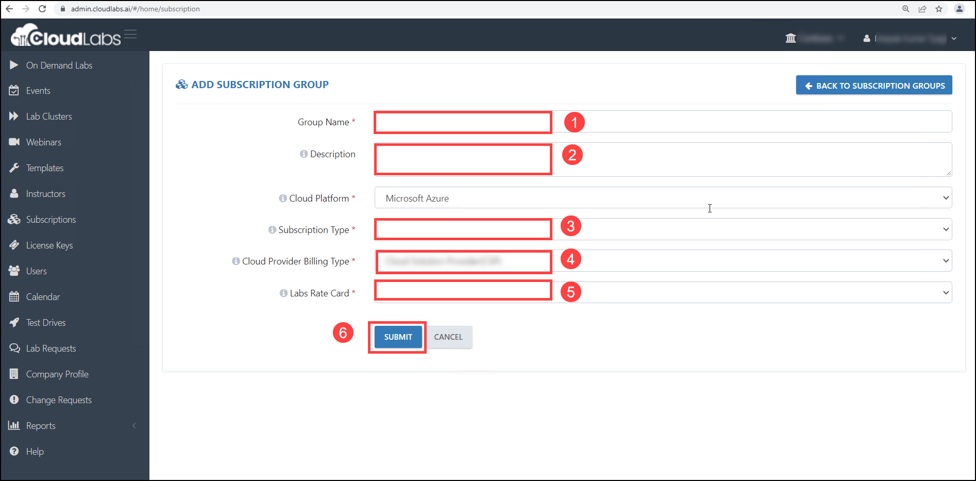Image resolution: width=976 pixels, height=481 pixels.
Task: Click the Company Profile building icon
Action: [14, 374]
